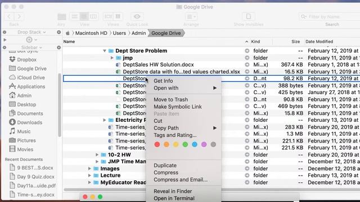This screenshot has height=202, width=360.
Task: Expand the Images folder
Action: pyautogui.click(x=89, y=168)
